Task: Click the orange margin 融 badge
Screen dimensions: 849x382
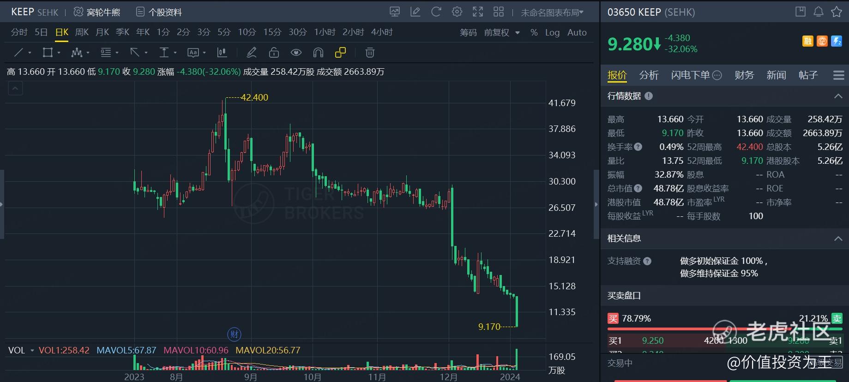Action: (808, 42)
